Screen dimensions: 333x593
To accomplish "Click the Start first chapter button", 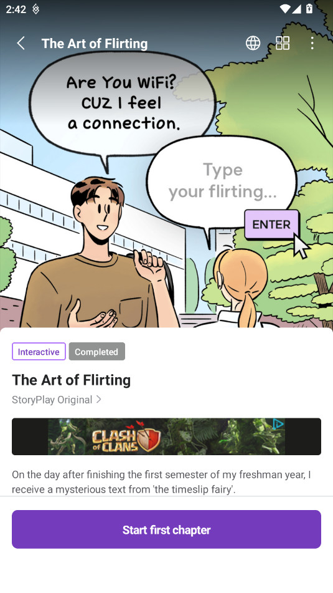I will (x=167, y=529).
